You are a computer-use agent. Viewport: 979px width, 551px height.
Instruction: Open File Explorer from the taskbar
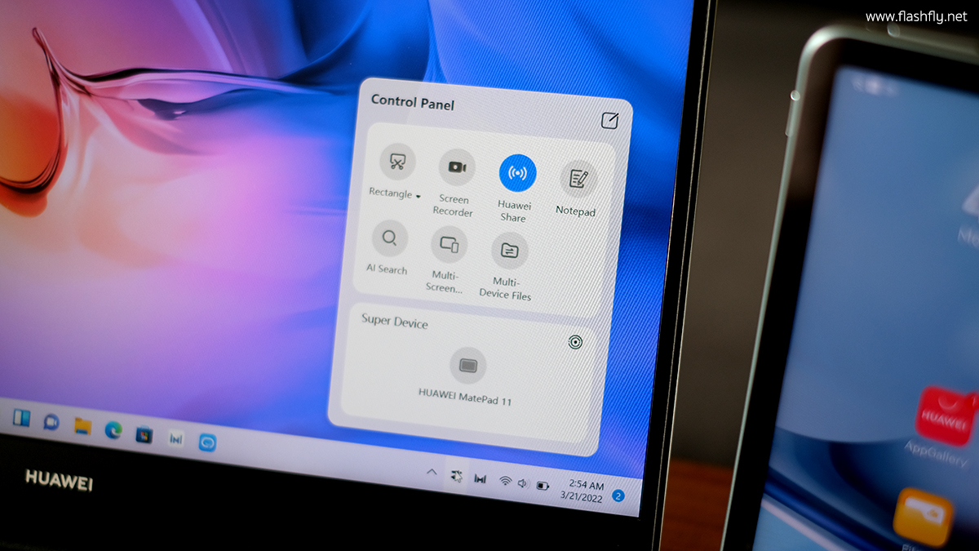click(x=82, y=424)
